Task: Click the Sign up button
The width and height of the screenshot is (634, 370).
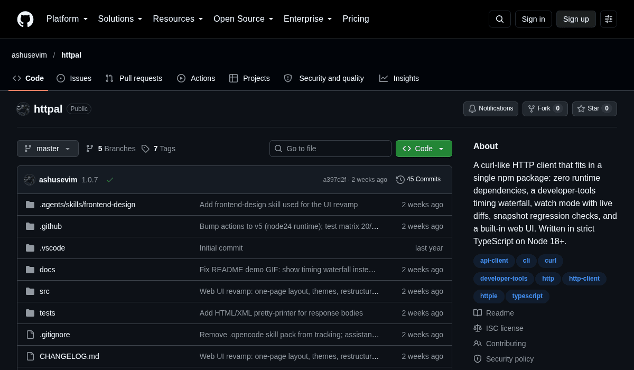Action: tap(576, 19)
